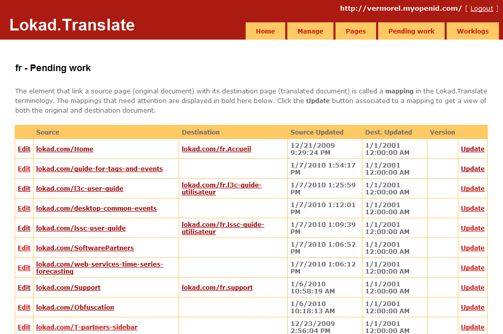The image size is (503, 334).
Task: Click Edit for lokad.com/Home mapping
Action: (24, 149)
